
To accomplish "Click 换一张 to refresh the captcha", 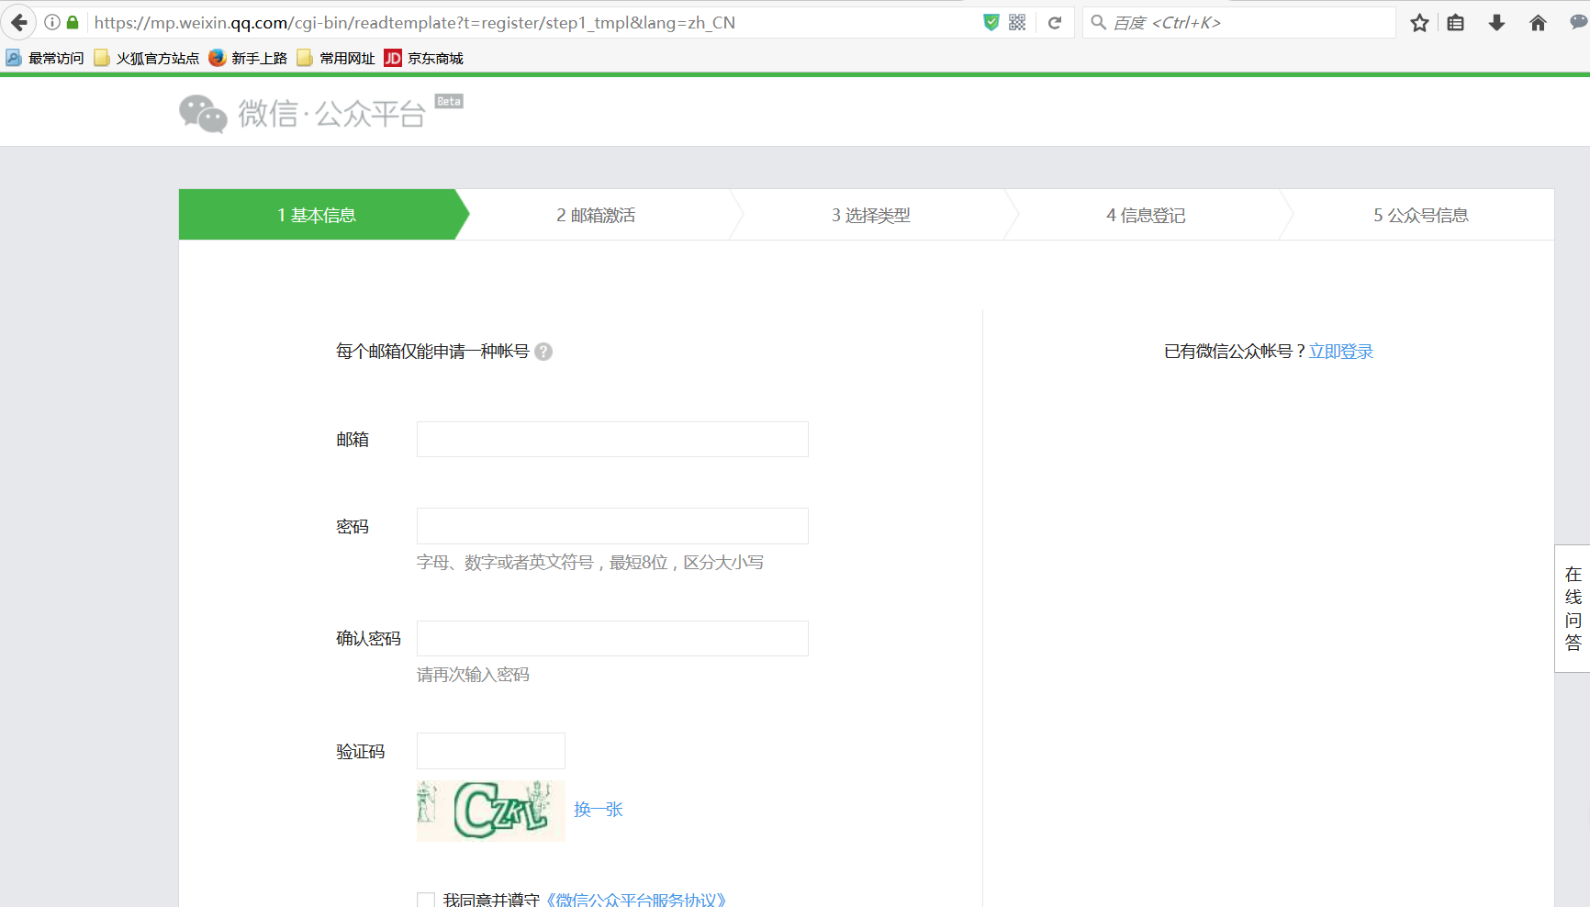I will (x=599, y=809).
